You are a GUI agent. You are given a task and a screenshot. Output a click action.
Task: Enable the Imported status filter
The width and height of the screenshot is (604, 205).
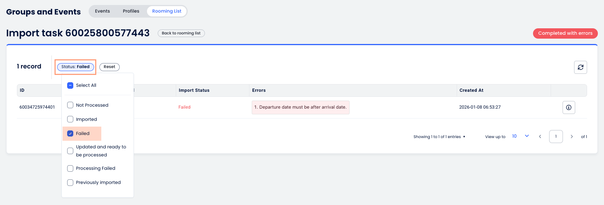(x=70, y=119)
